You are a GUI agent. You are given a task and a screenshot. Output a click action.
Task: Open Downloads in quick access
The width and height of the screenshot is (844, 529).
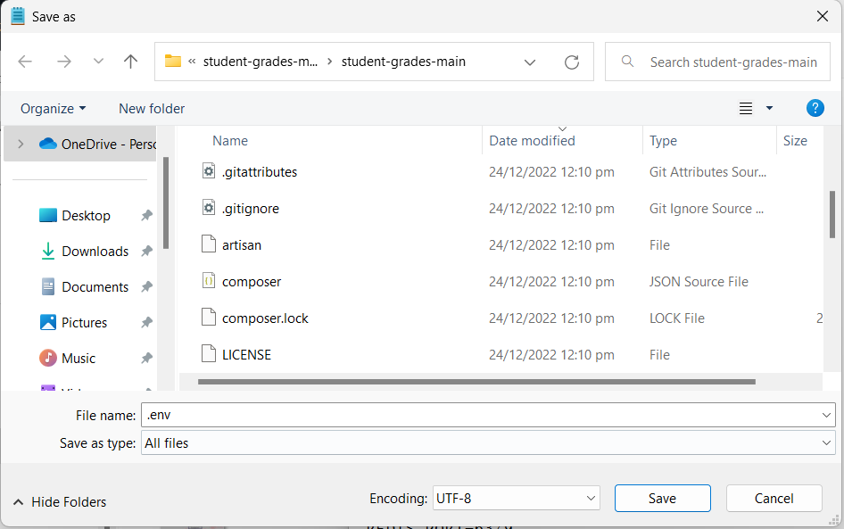pyautogui.click(x=95, y=252)
